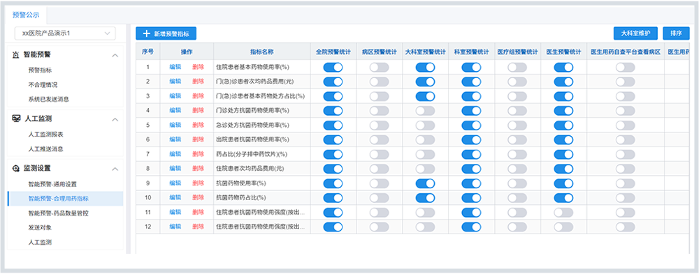Click the plus icon in 新增预警指标
This screenshot has width=699, height=274.
[x=146, y=33]
